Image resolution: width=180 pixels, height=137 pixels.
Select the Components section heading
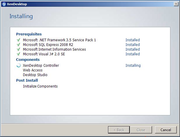(x=28, y=59)
